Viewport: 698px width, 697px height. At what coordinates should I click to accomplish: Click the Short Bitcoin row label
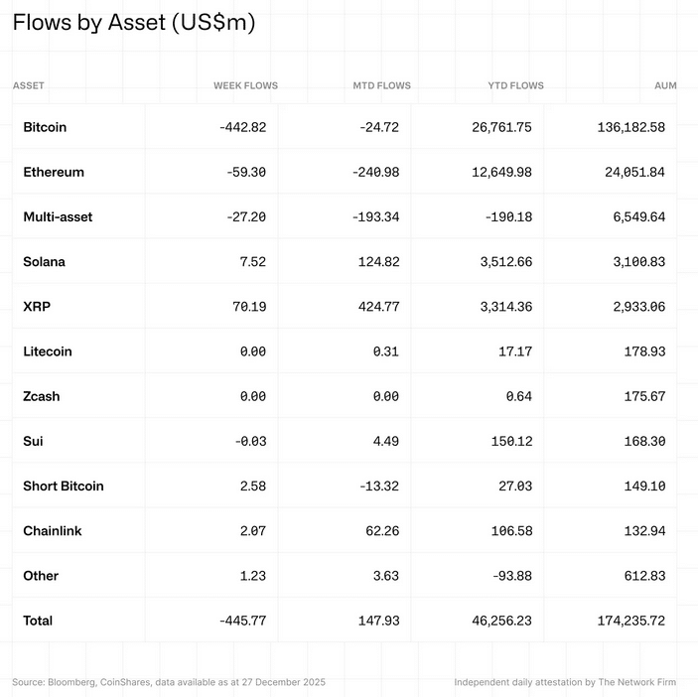pyautogui.click(x=64, y=486)
